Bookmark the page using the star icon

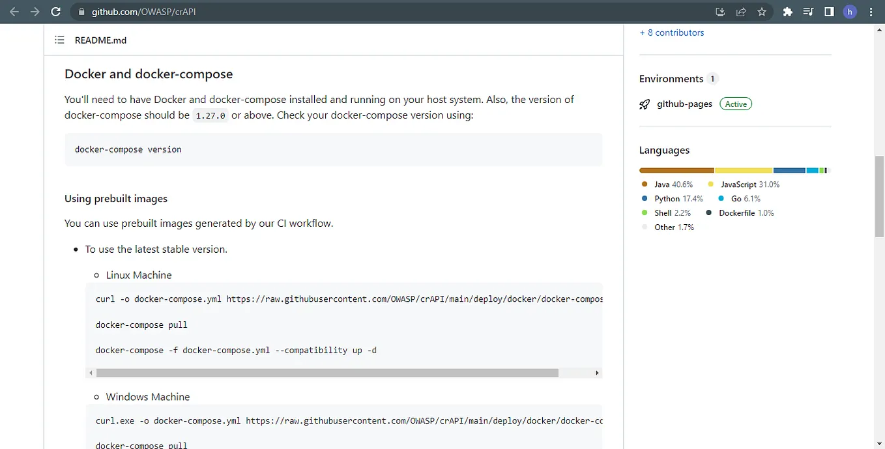pyautogui.click(x=762, y=11)
